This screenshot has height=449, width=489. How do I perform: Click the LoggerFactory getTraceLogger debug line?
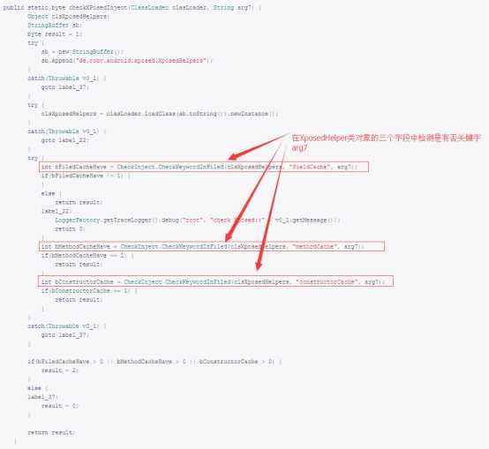pyautogui.click(x=198, y=221)
